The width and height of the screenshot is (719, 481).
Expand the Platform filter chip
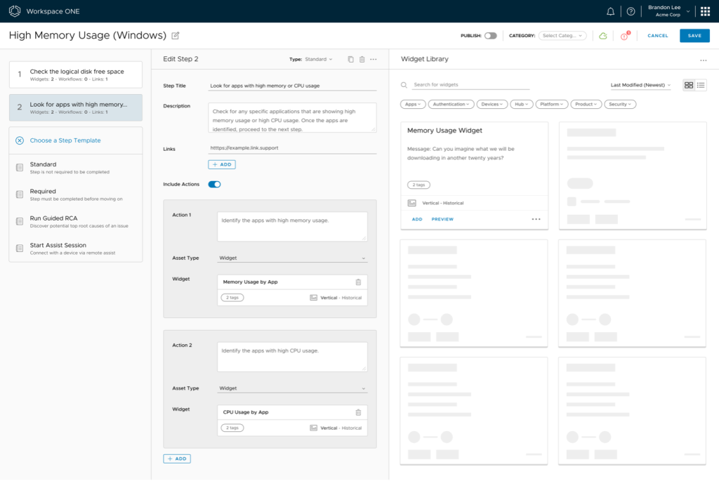[x=552, y=104]
